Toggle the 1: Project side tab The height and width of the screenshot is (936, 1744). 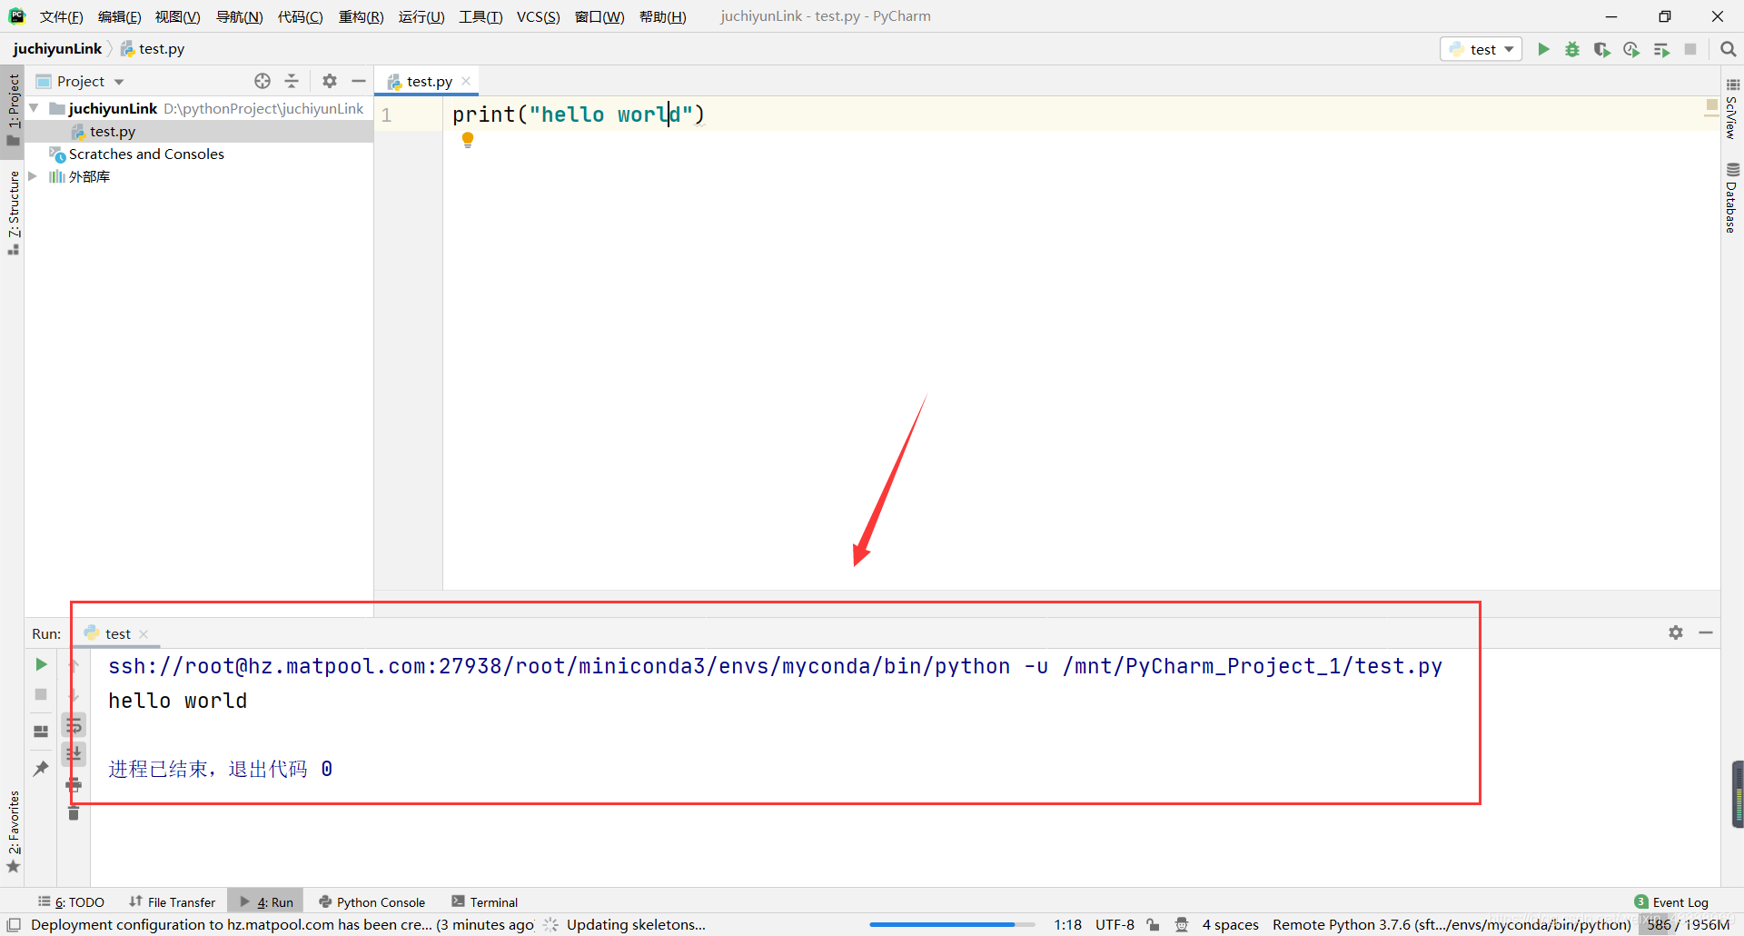pyautogui.click(x=13, y=109)
